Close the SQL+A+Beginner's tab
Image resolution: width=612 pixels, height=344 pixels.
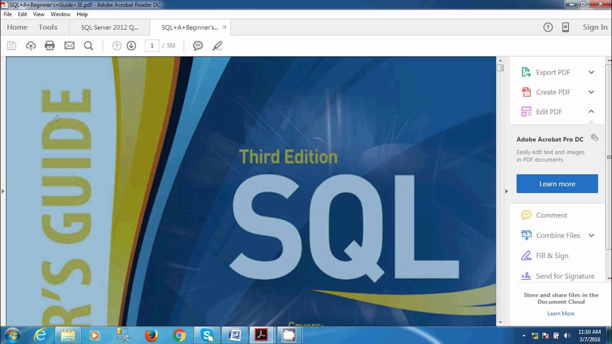pos(225,27)
